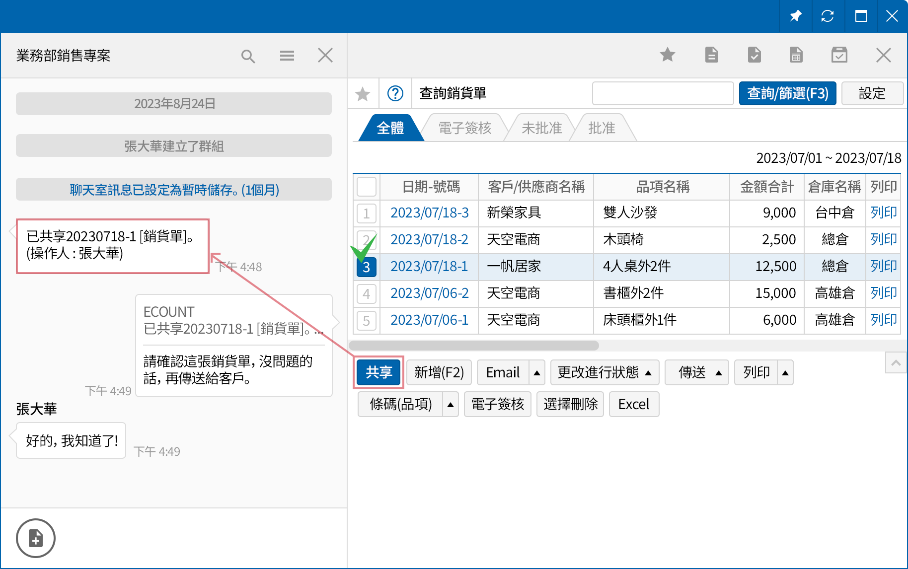The height and width of the screenshot is (569, 908).
Task: Pin the chat window on top
Action: 795,16
